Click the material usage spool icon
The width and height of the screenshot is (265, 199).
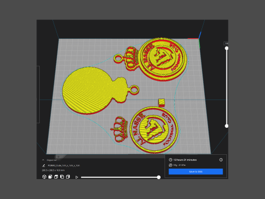(171, 165)
